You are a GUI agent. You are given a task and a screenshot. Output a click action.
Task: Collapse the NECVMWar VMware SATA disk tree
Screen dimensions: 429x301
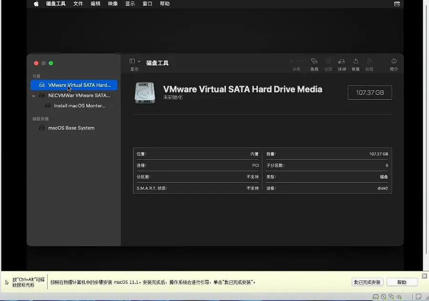tap(33, 96)
